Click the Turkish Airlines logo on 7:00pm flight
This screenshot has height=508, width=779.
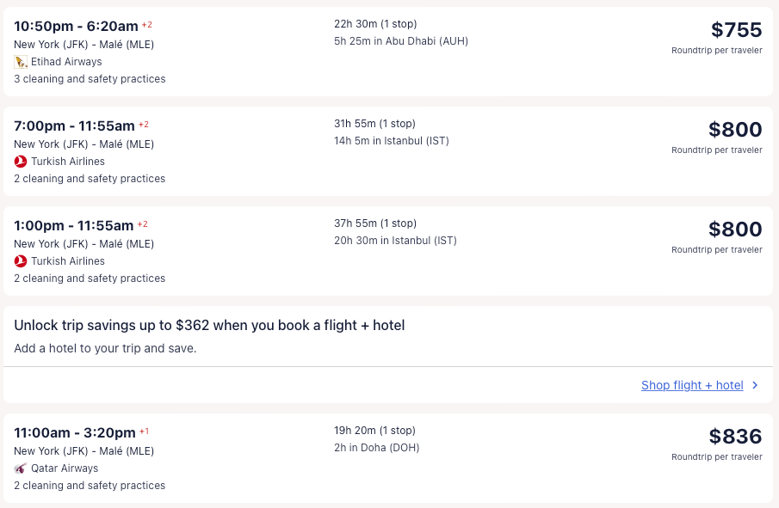tap(21, 162)
